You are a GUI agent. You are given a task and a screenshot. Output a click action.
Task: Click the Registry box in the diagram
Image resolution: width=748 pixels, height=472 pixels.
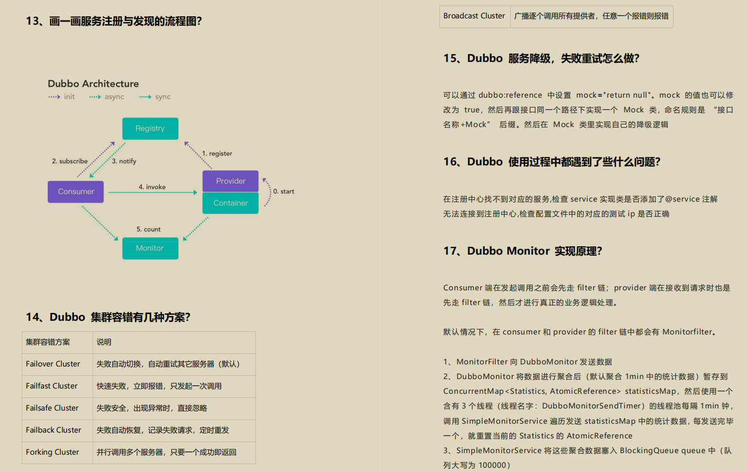150,129
